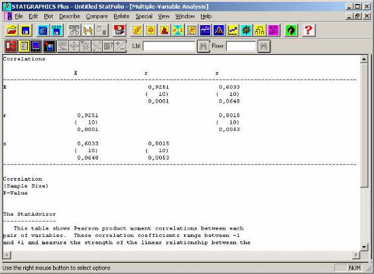Viewport: 374px width, 274px height.
Task: Click the horizontal scrollbar left arrow
Action: 7,255
